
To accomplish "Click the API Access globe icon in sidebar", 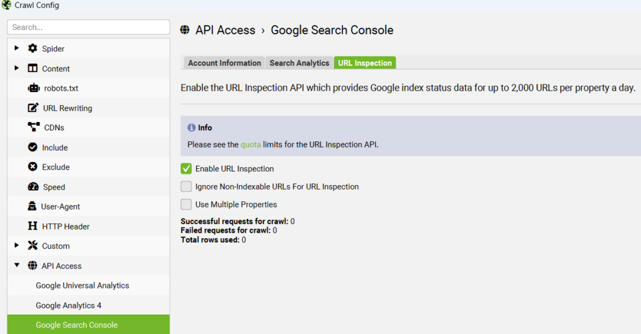I will coord(33,265).
